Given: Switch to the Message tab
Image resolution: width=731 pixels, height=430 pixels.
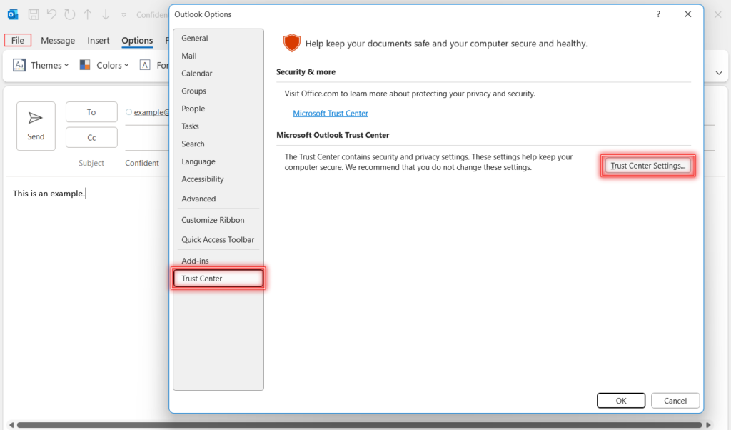Looking at the screenshot, I should [58, 41].
